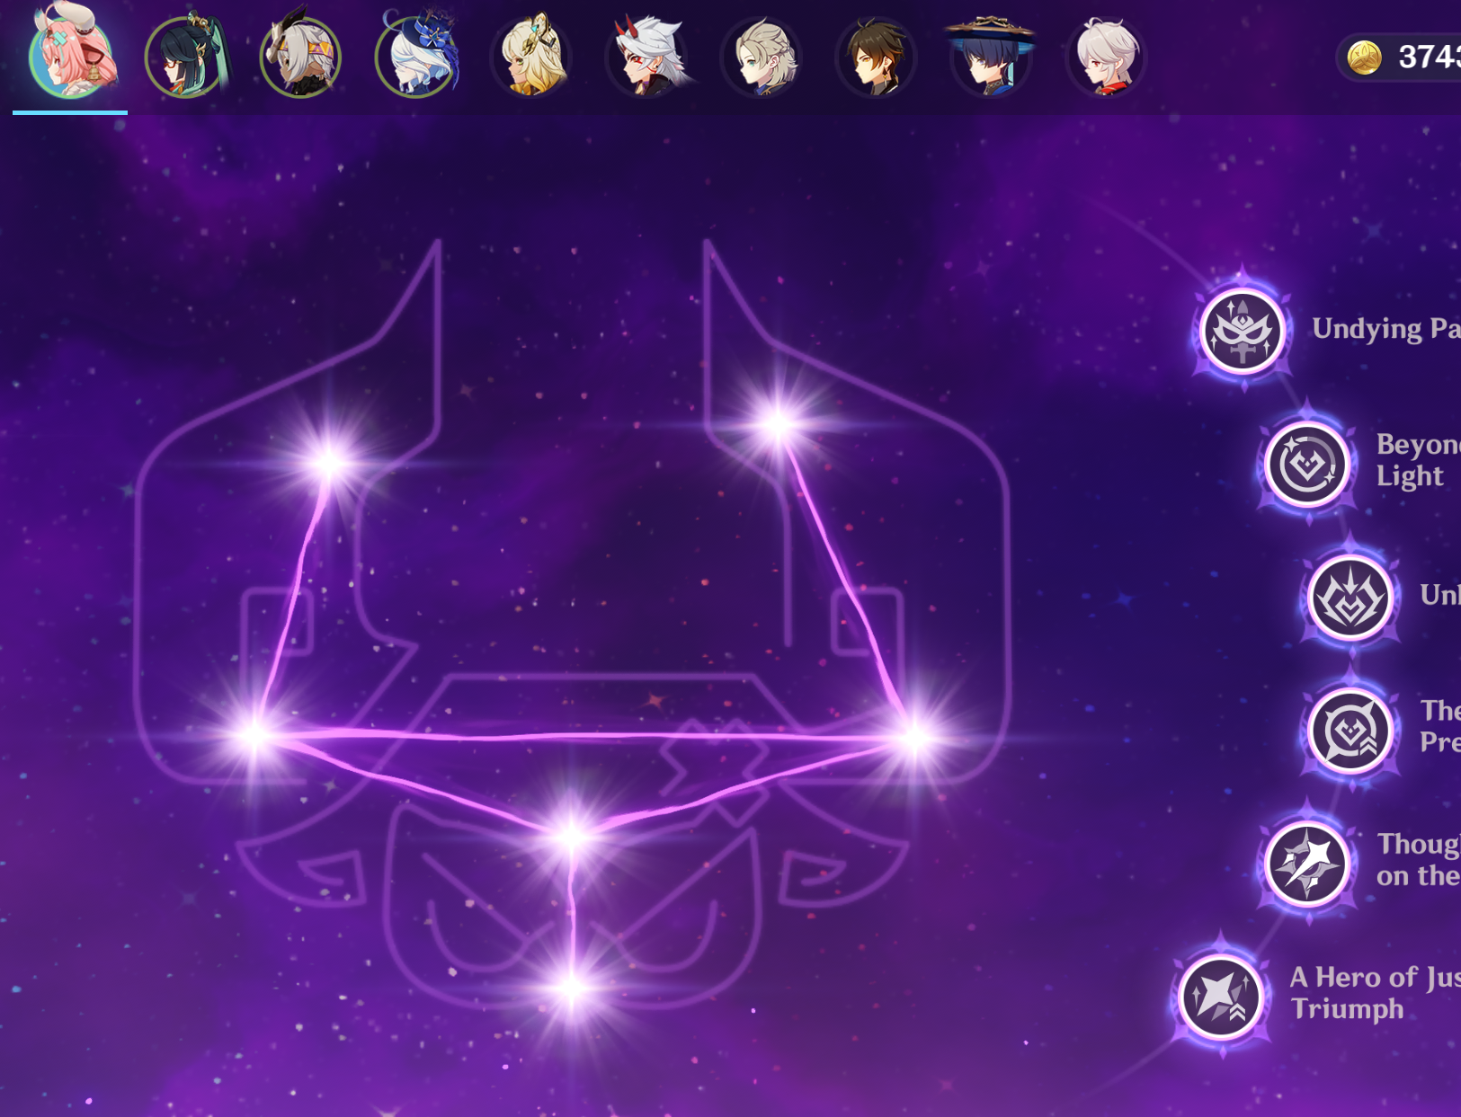The image size is (1461, 1117).
Task: Click the bottommost star of the constellation
Action: point(572,988)
